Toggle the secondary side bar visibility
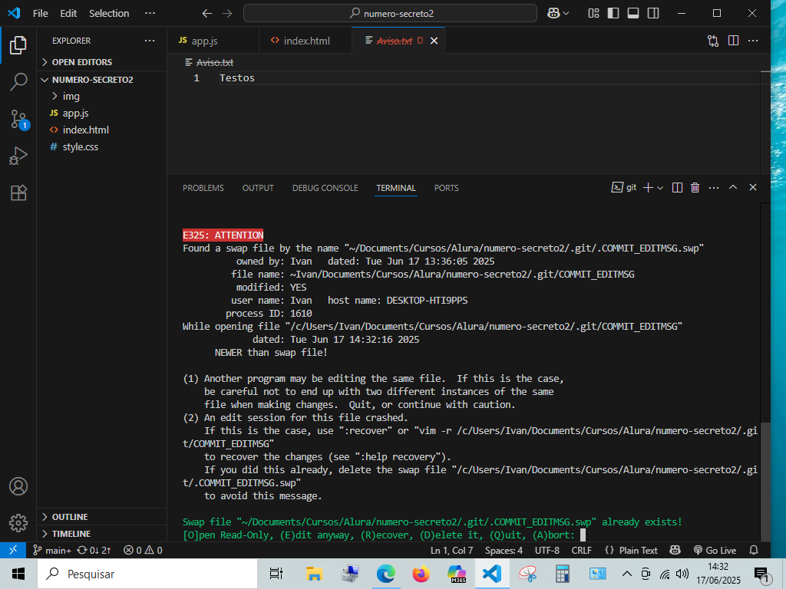 [653, 14]
